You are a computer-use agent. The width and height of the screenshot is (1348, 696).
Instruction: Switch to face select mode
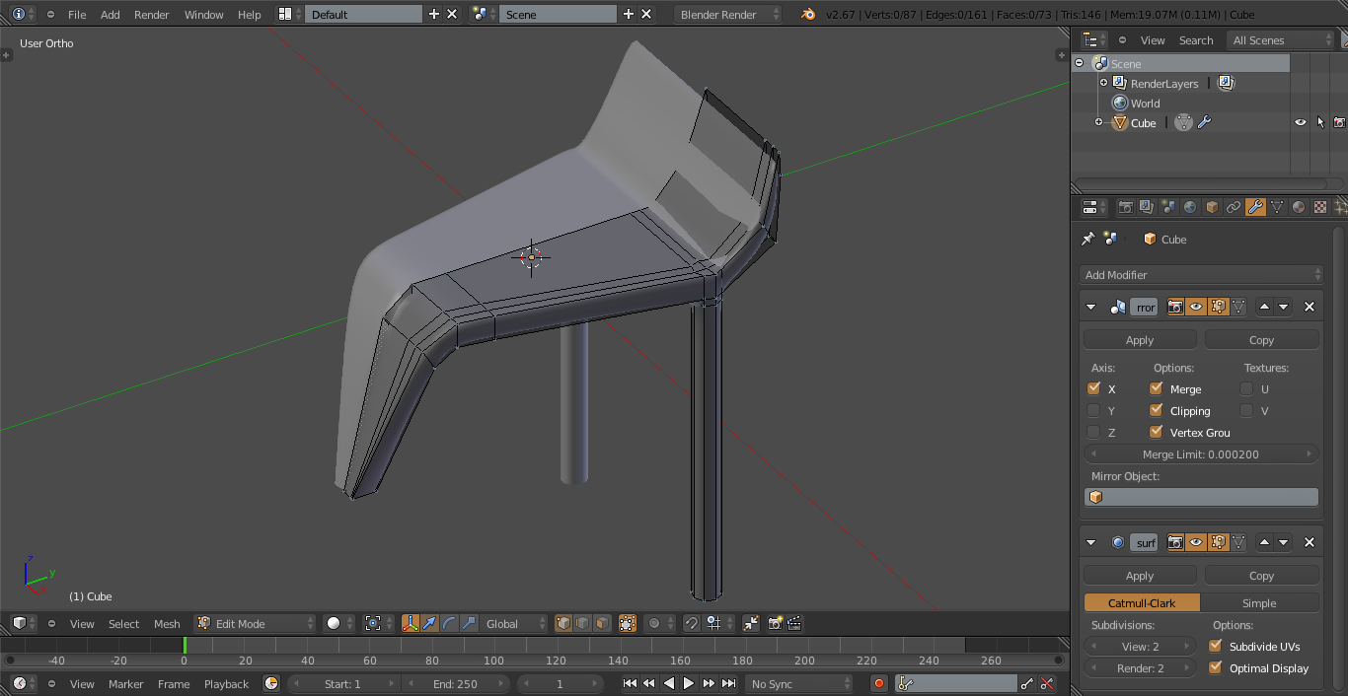(x=601, y=623)
